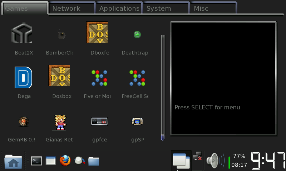Open the GemRB game entry
This screenshot has width=286, height=171.
tap(22, 122)
